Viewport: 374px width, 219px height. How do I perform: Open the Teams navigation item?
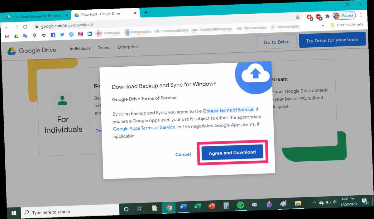(104, 48)
